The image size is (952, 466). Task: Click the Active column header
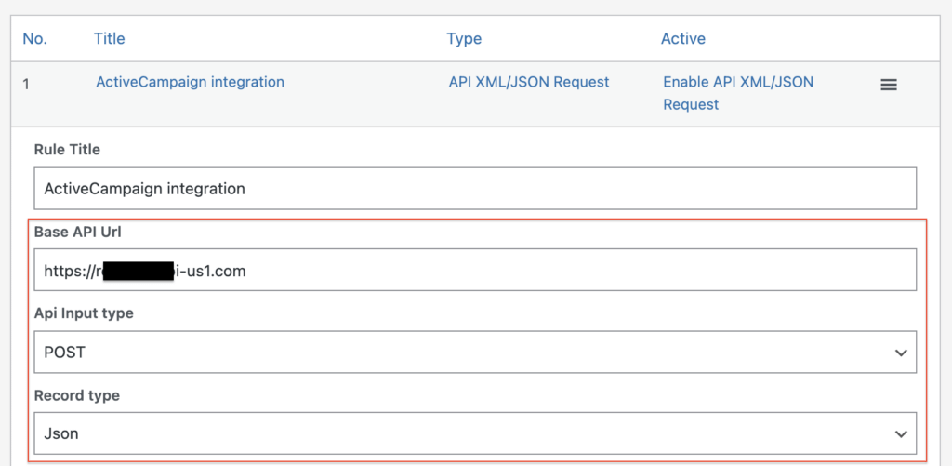[682, 39]
